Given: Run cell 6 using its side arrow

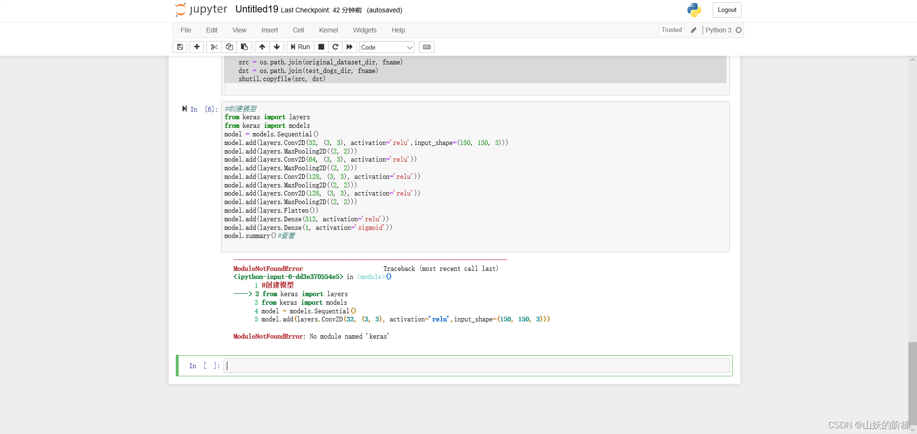Looking at the screenshot, I should (x=184, y=109).
